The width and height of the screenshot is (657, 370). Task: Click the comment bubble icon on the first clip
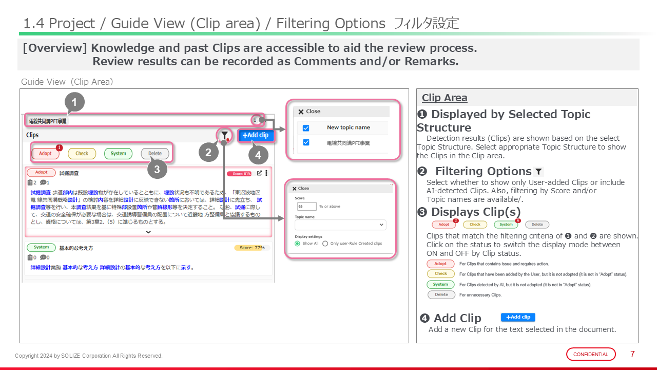pos(43,182)
